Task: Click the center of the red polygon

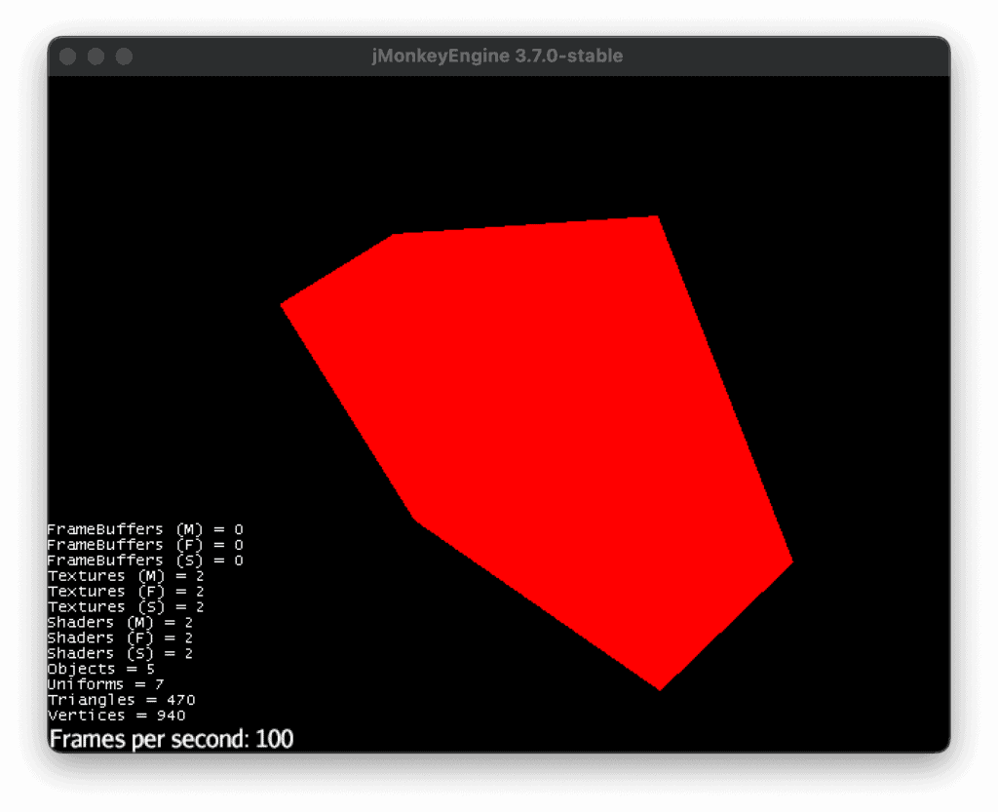Action: tap(546, 429)
